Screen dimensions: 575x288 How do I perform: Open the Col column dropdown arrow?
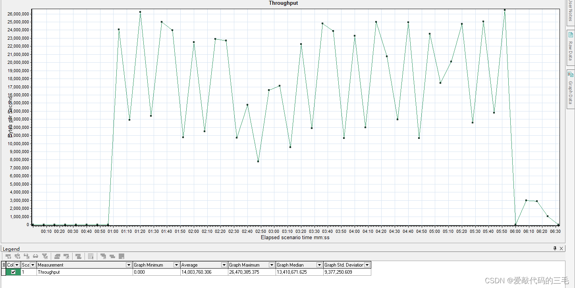17,265
